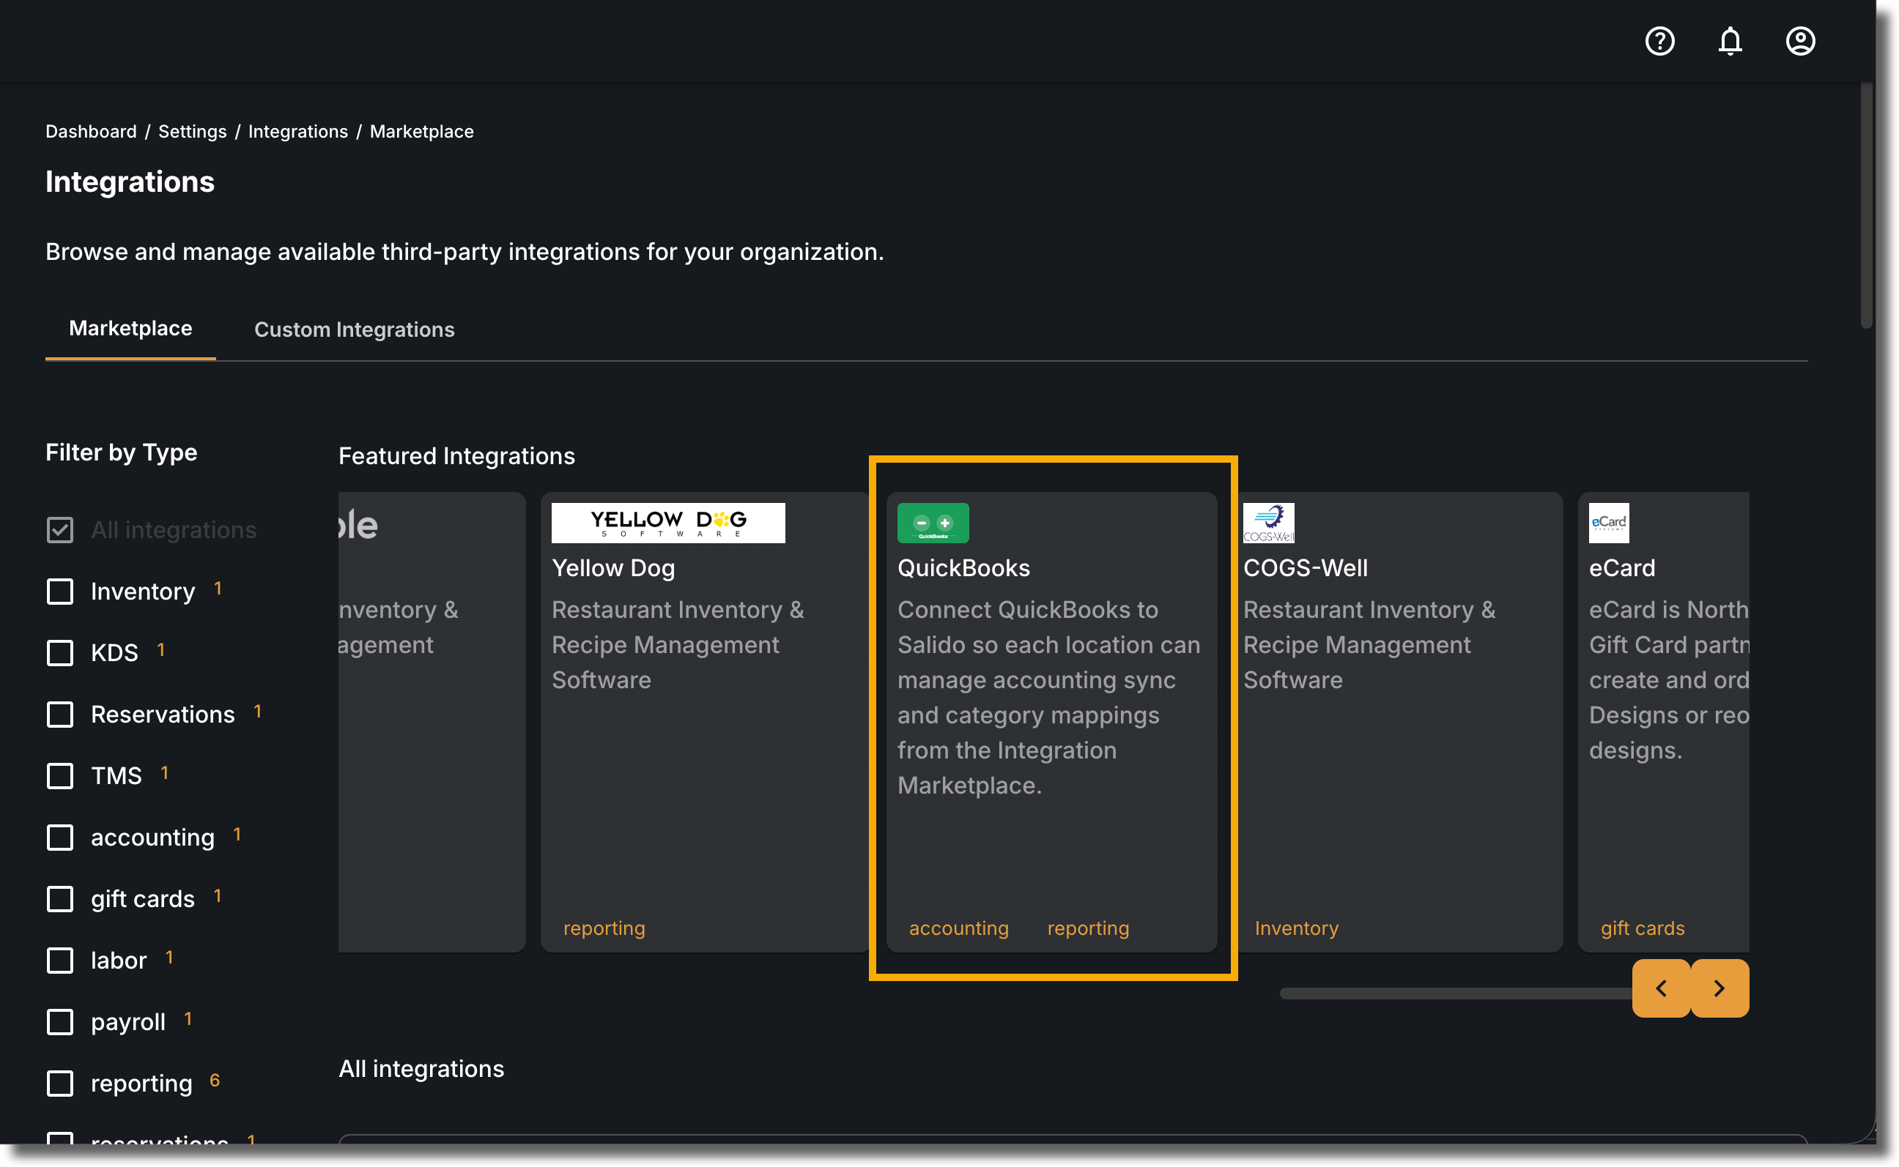This screenshot has width=1899, height=1167.
Task: Click the page vertical scrollbar
Action: pos(1867,206)
